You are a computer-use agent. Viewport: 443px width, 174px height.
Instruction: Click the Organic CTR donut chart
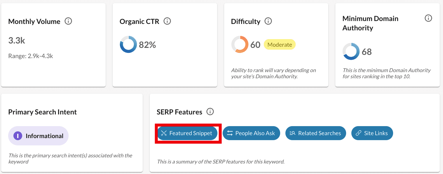pyautogui.click(x=128, y=44)
